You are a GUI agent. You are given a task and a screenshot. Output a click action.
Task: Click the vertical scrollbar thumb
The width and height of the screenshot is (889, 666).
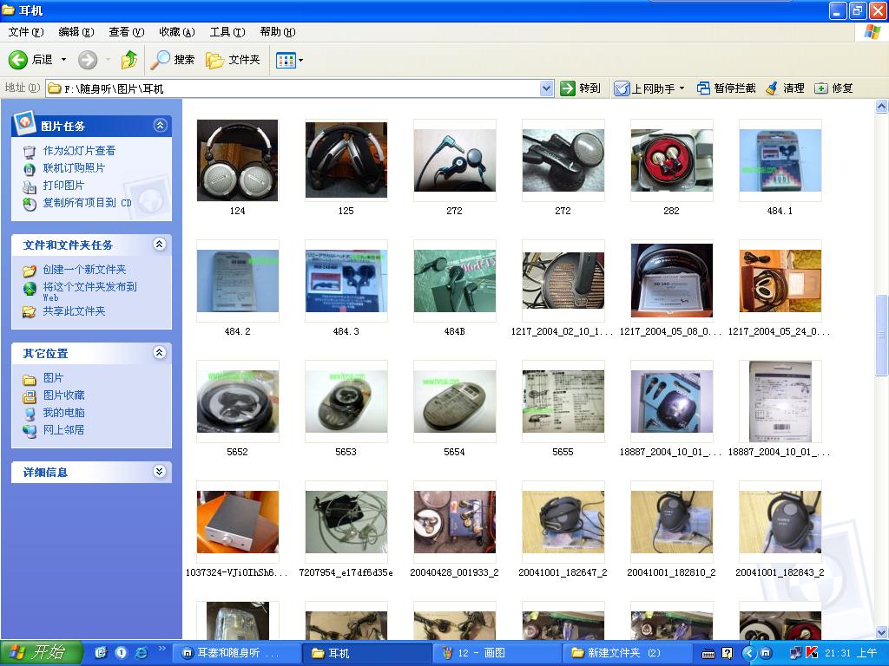pyautogui.click(x=882, y=334)
